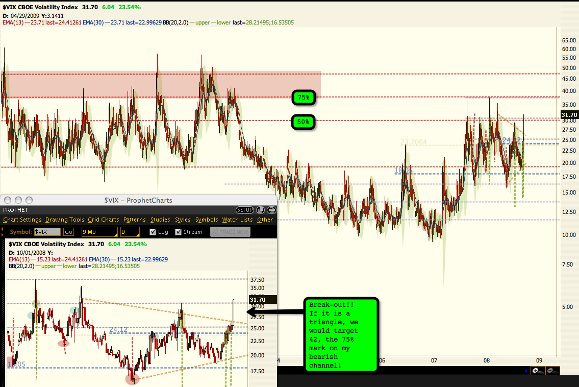
Task: Click the SETUP button in Prophet bar
Action: click(245, 210)
